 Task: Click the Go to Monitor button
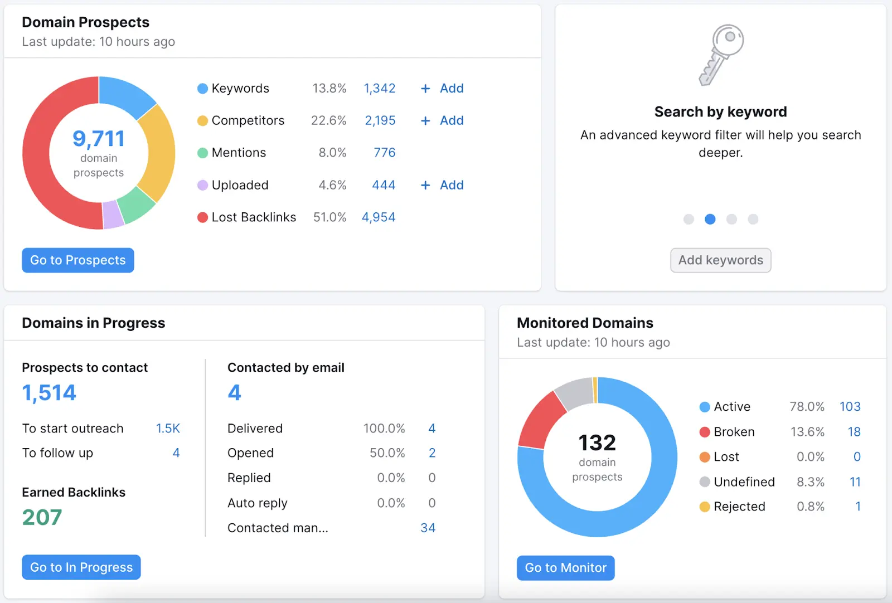(565, 568)
